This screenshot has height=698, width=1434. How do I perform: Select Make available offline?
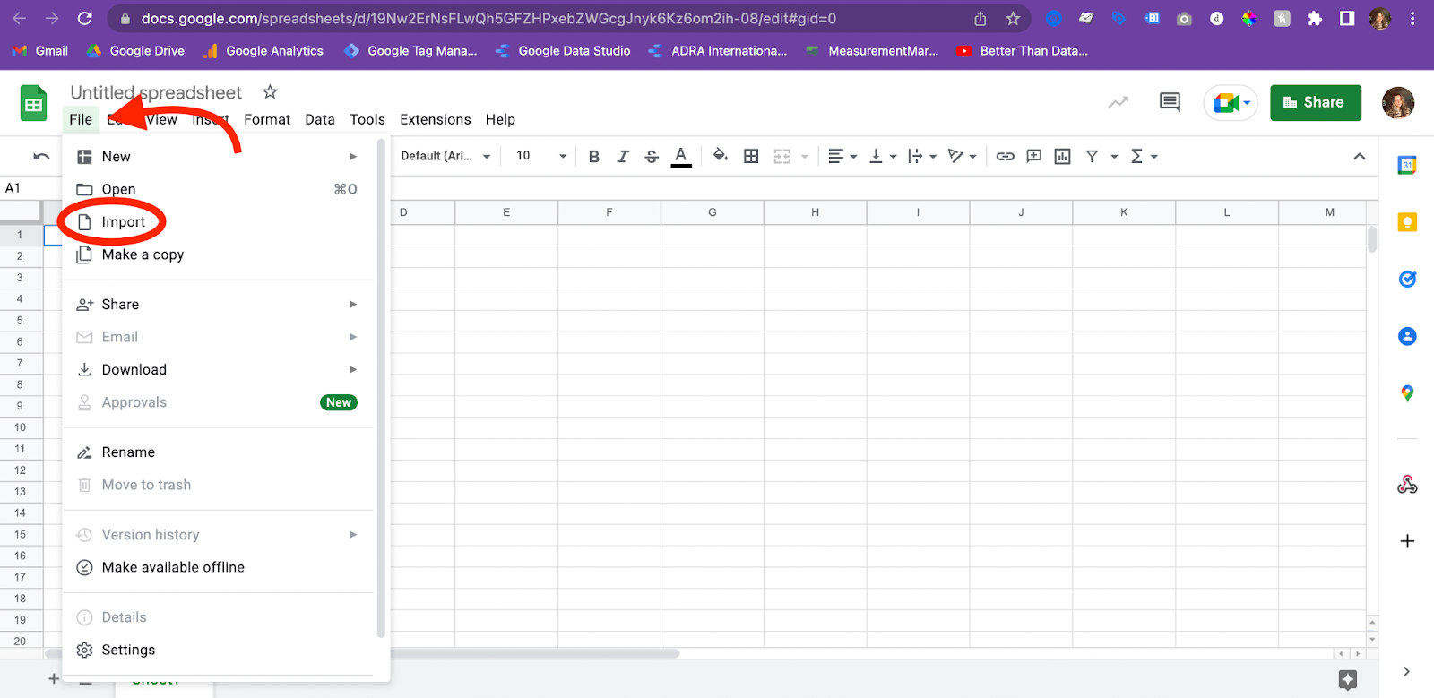(x=218, y=567)
